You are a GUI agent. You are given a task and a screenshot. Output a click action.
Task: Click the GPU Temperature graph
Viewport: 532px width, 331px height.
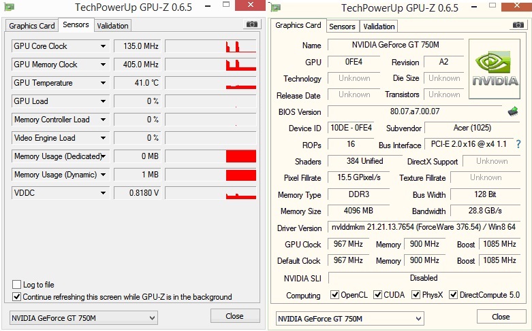pos(210,83)
